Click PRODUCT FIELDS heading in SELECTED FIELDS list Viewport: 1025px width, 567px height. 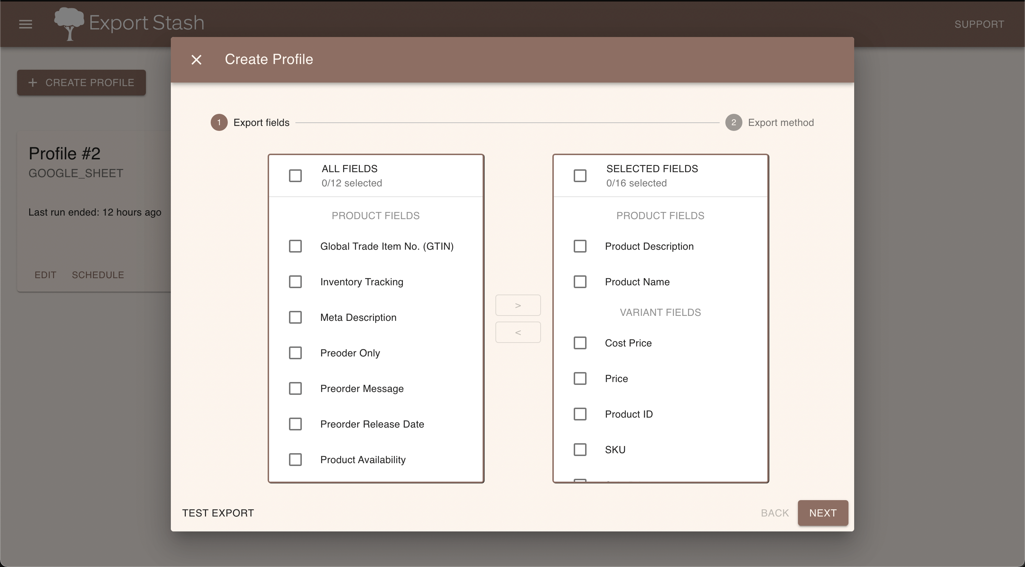pyautogui.click(x=660, y=216)
